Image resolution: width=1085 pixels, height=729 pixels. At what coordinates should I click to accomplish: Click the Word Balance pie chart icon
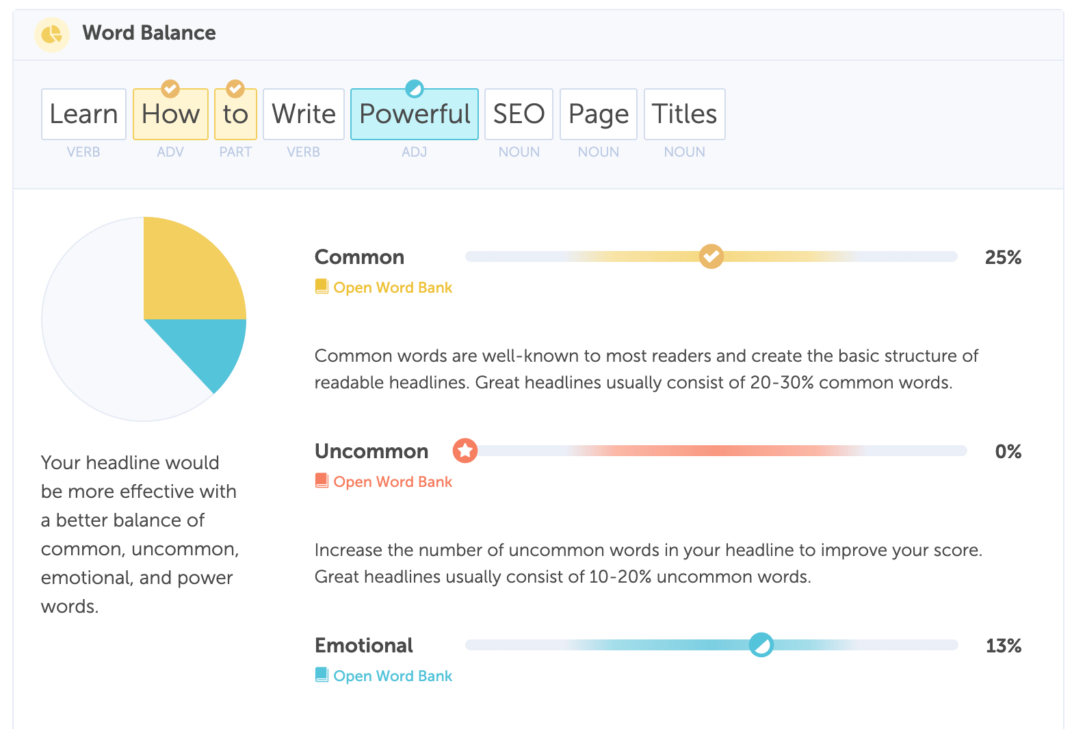pyautogui.click(x=52, y=34)
